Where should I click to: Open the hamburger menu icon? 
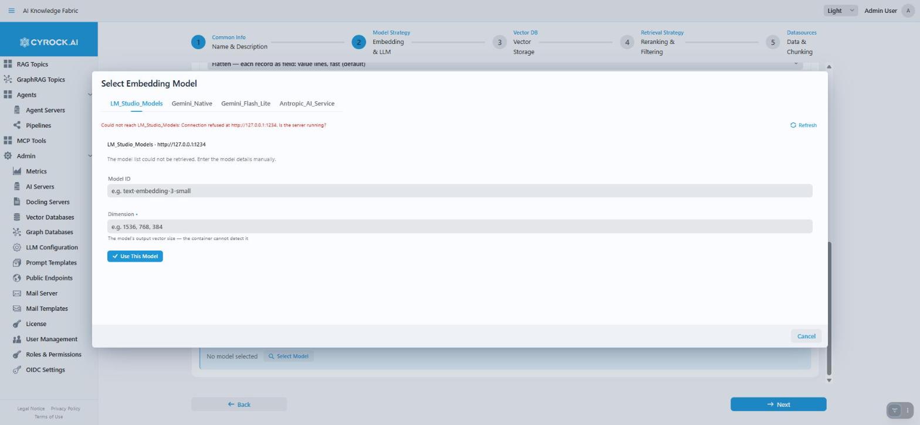(11, 11)
